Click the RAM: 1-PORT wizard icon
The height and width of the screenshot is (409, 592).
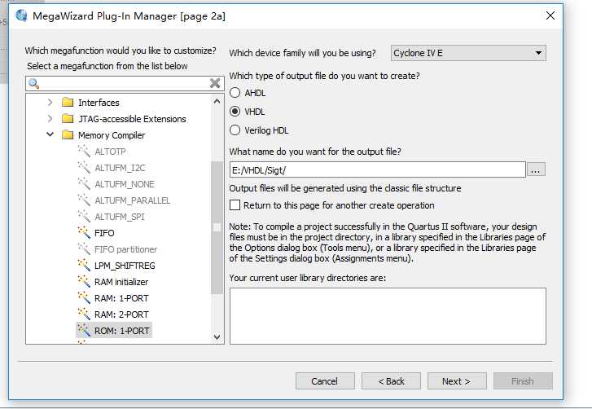click(84, 297)
